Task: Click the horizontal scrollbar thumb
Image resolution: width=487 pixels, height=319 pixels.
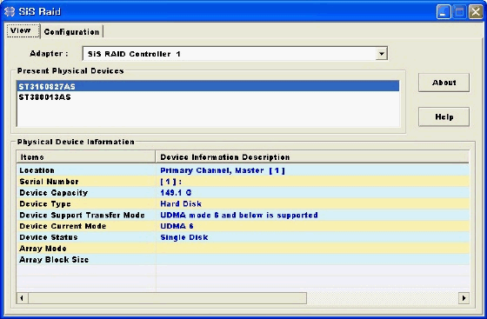Action: coord(167,298)
